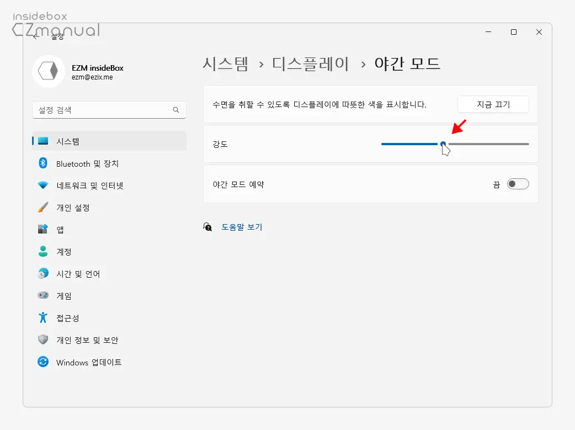Adjust the 강도 intensity slider
Viewport: 575px width, 430px height.
444,144
